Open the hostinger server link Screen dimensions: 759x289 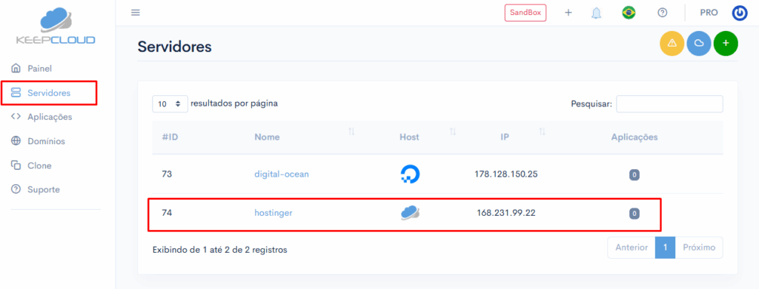tap(274, 212)
